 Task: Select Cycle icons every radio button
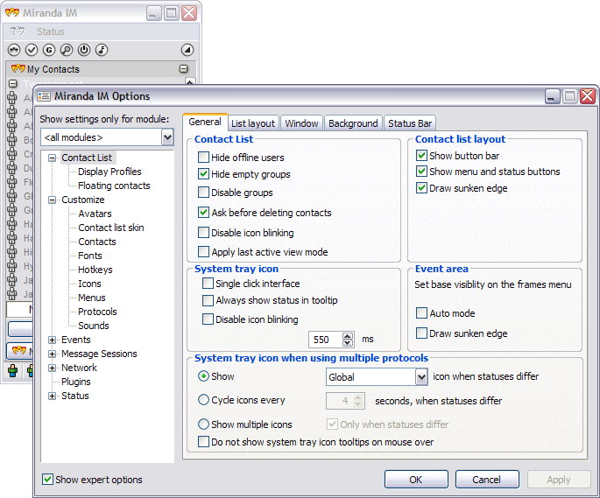pyautogui.click(x=203, y=400)
